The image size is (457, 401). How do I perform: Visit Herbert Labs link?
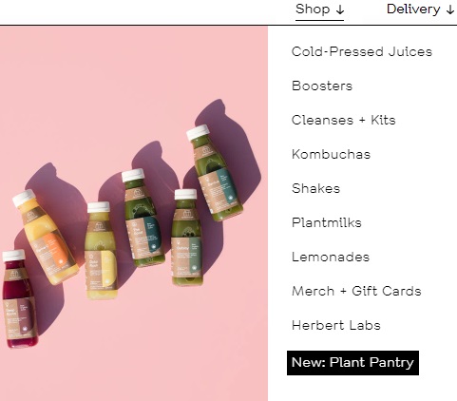click(336, 325)
